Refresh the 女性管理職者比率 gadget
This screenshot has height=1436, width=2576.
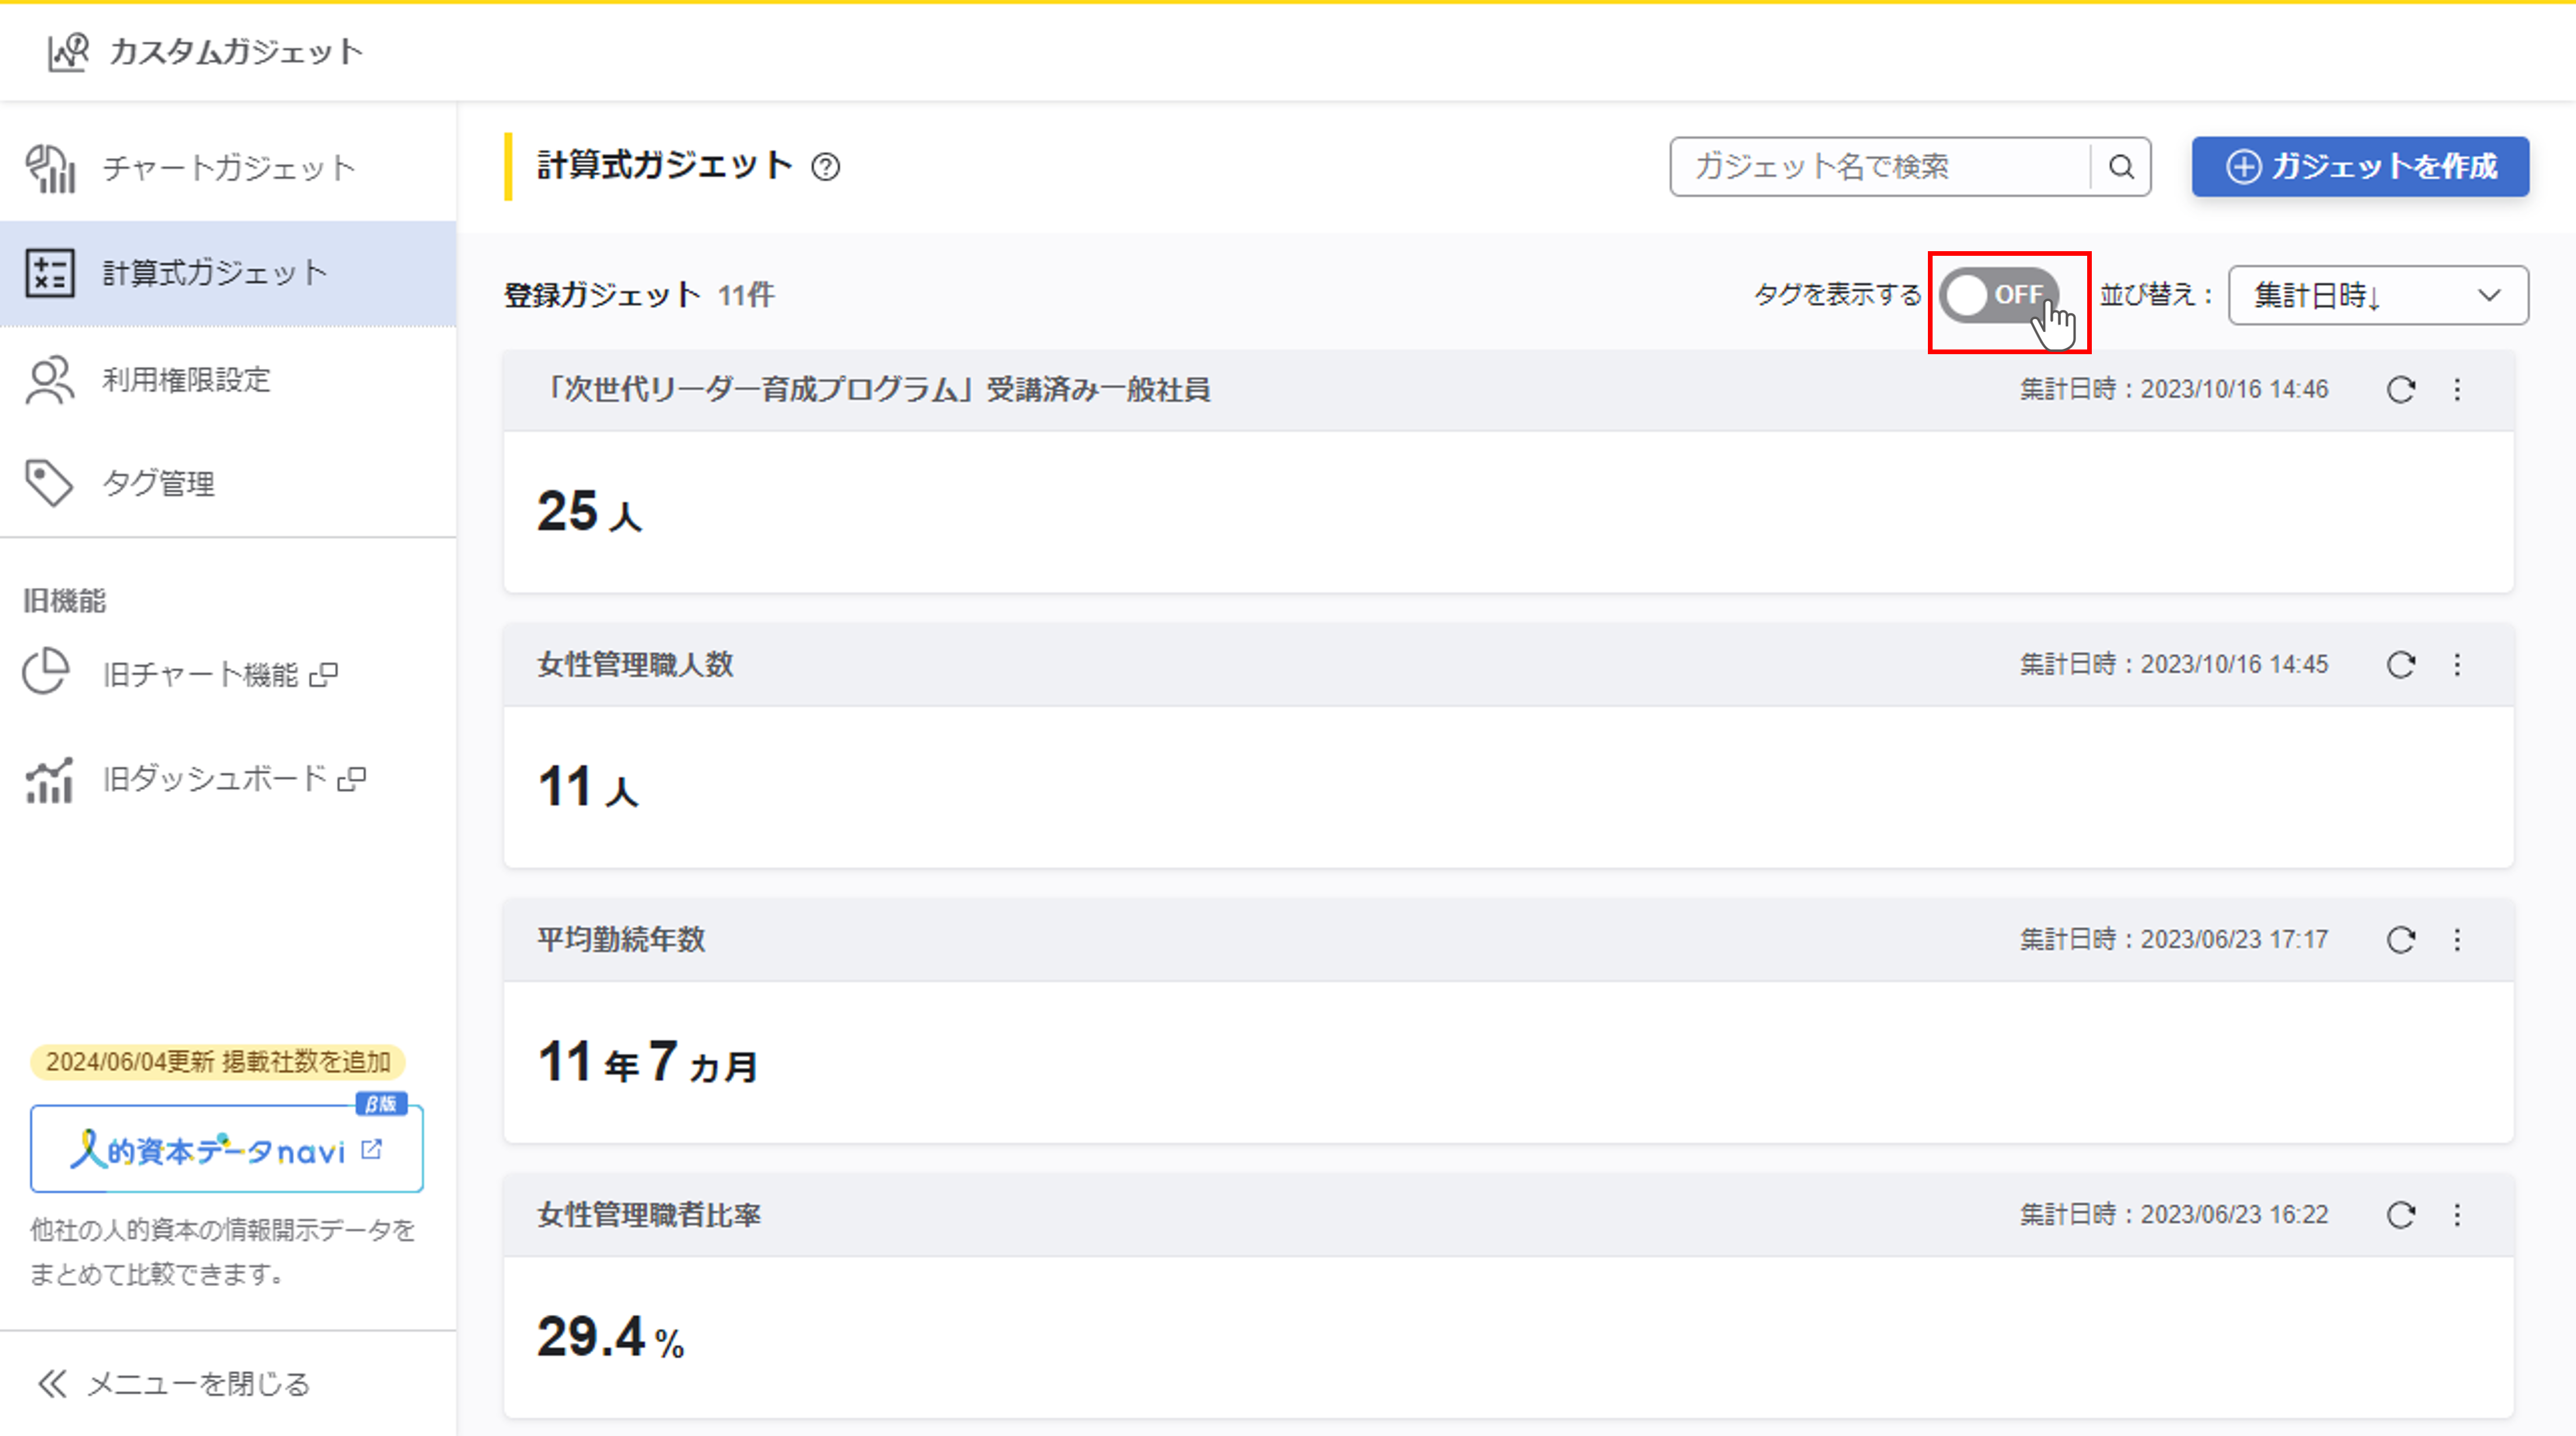(x=2401, y=1215)
